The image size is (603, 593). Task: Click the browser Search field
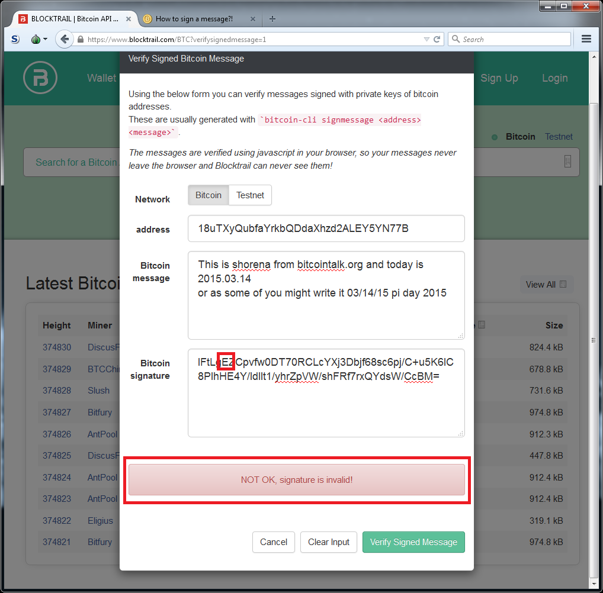509,39
